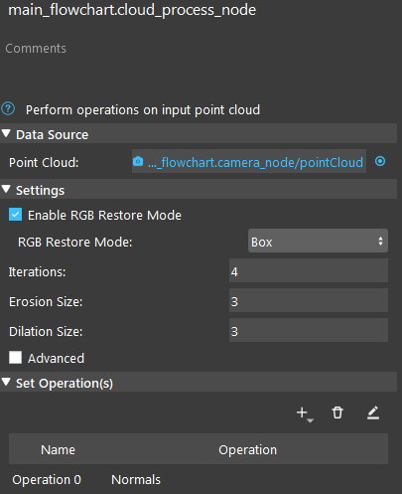Viewport: 402px width, 494px height.
Task: Delete operation using the trash icon
Action: tap(337, 412)
